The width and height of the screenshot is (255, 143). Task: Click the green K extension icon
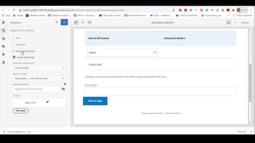[196, 10]
